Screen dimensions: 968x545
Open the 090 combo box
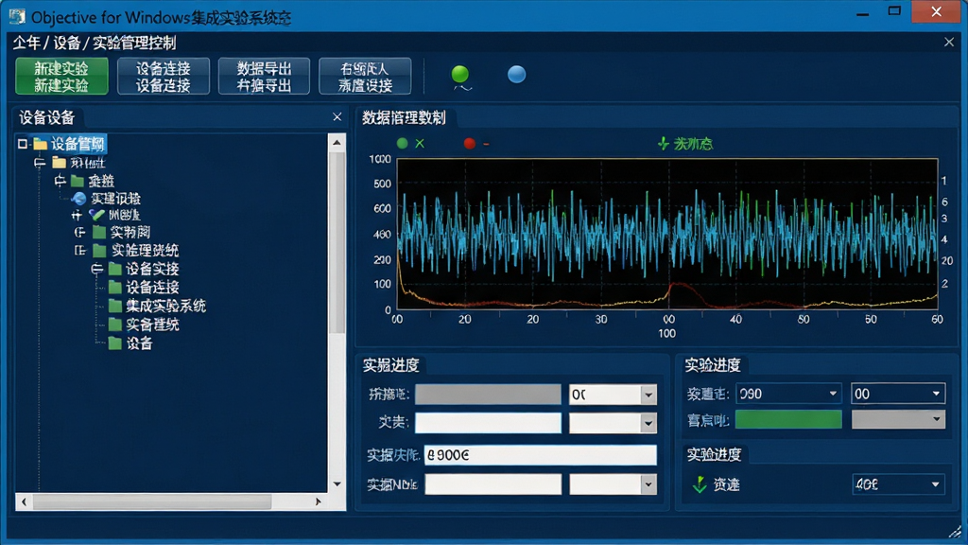coord(788,394)
